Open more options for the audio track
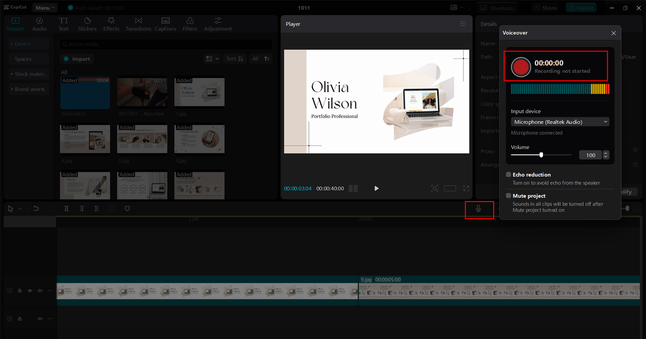This screenshot has width=646, height=339. pos(49,319)
